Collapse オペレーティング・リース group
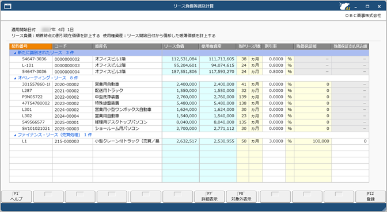Image resolution: width=387 pixels, height=212 pixels. [x=15, y=78]
